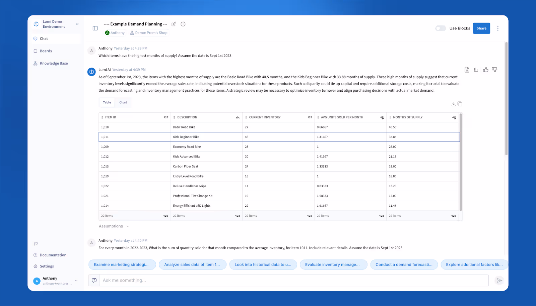
Task: Select the Kids Advanced Bike cell
Action: pos(206,157)
